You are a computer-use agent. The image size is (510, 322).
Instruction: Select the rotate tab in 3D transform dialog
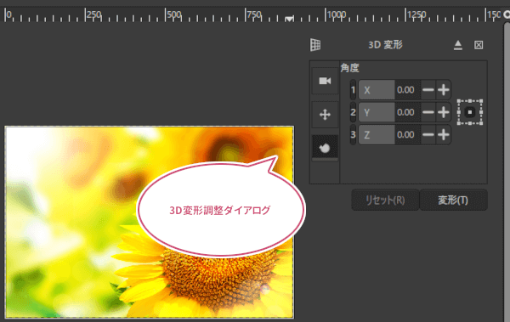325,149
